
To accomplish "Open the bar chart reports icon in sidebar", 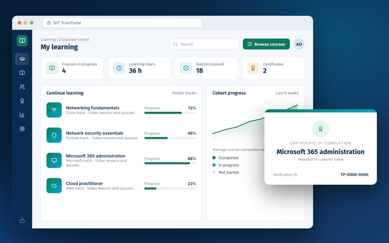I will coord(22,115).
